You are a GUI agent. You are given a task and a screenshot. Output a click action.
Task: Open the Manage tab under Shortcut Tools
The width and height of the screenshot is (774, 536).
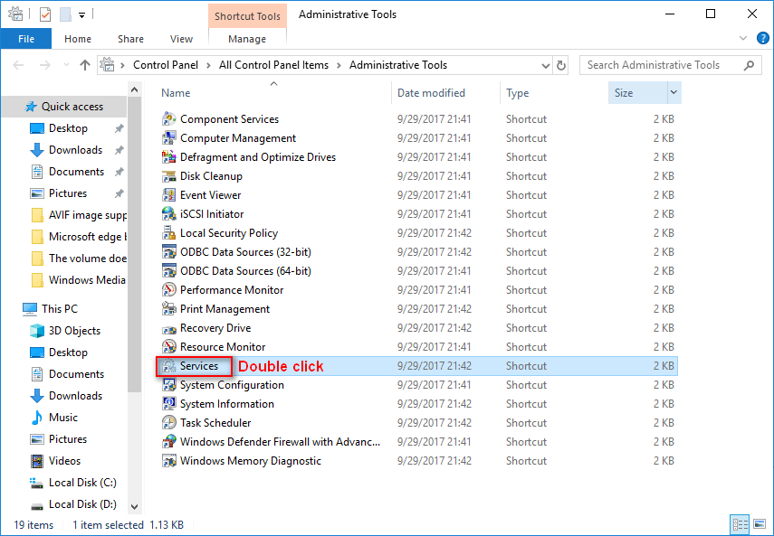[247, 39]
